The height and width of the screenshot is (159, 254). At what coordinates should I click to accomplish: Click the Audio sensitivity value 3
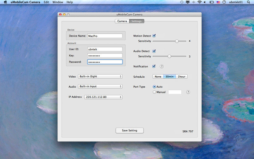190,57
